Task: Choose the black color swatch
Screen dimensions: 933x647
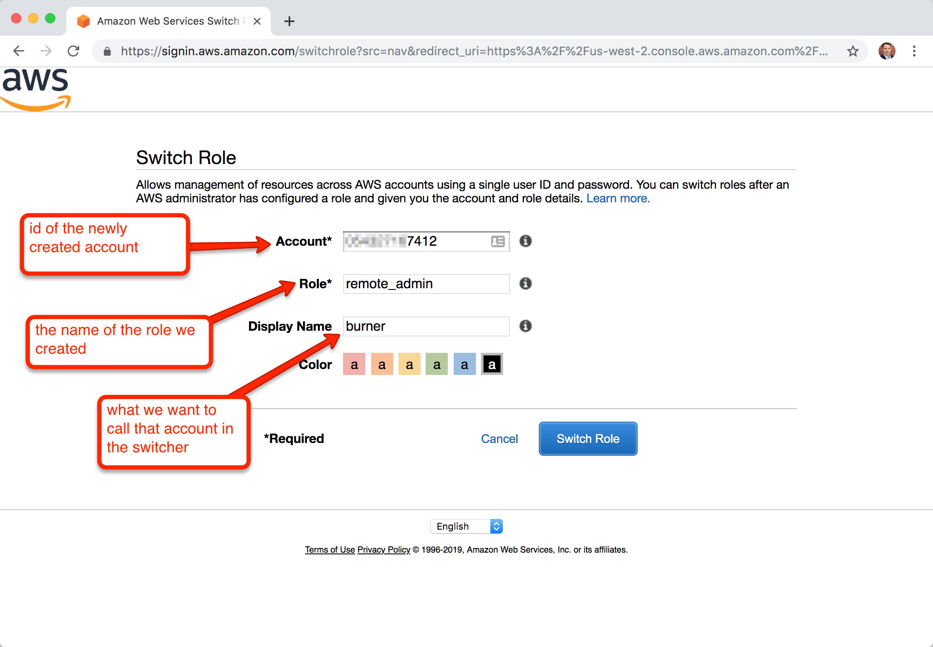Action: click(x=492, y=364)
